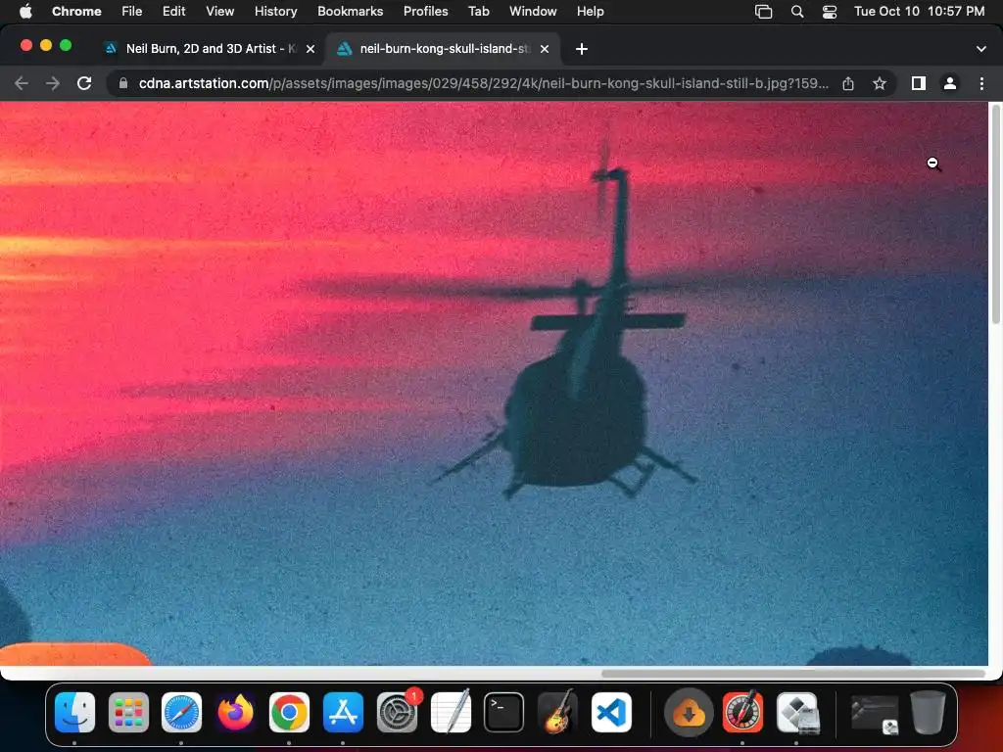Click the horizontal scrollbar thumb

point(793,674)
